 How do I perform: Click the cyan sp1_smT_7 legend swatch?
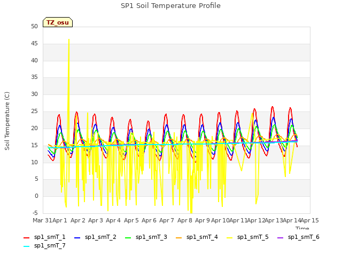pyautogui.click(x=26, y=246)
